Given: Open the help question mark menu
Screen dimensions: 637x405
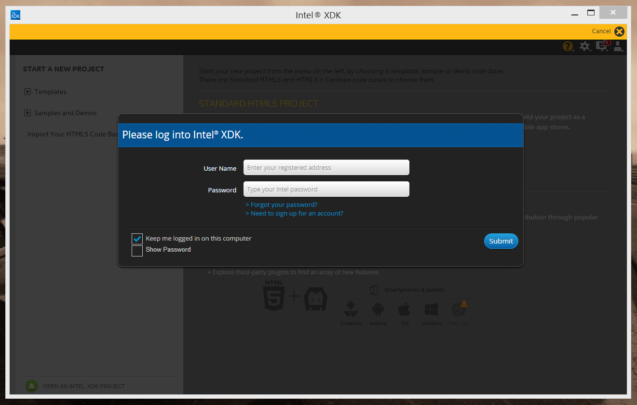Looking at the screenshot, I should [568, 46].
